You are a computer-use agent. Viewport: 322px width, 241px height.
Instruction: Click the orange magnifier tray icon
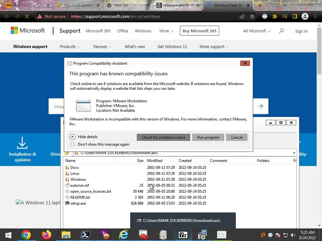click(263, 235)
